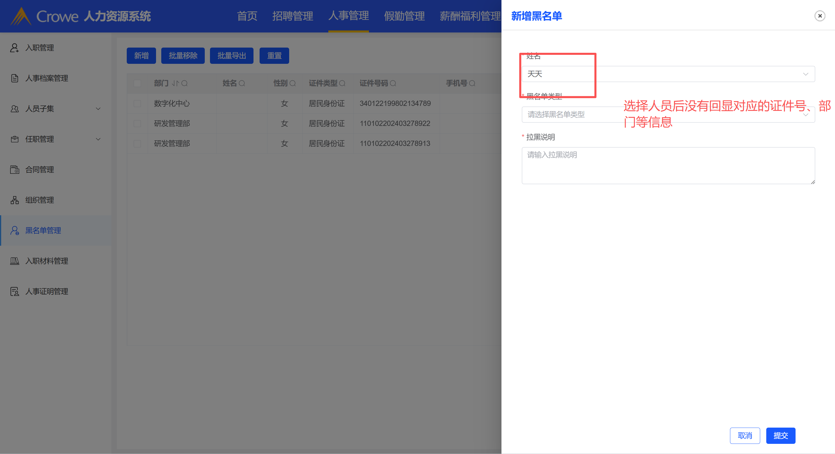835x454 pixels.
Task: Click the 取消 button
Action: pos(745,435)
